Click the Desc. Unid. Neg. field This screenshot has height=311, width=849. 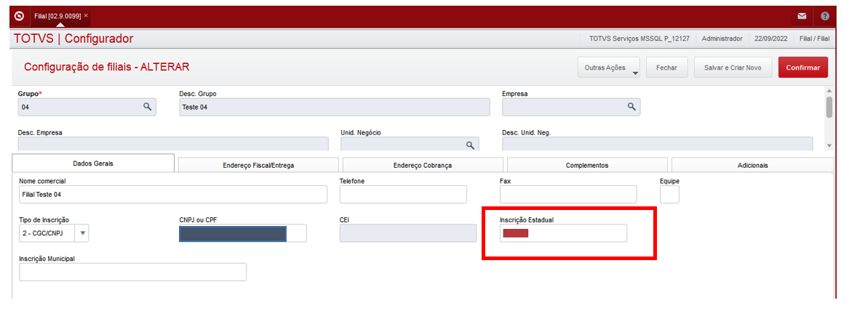[658, 143]
